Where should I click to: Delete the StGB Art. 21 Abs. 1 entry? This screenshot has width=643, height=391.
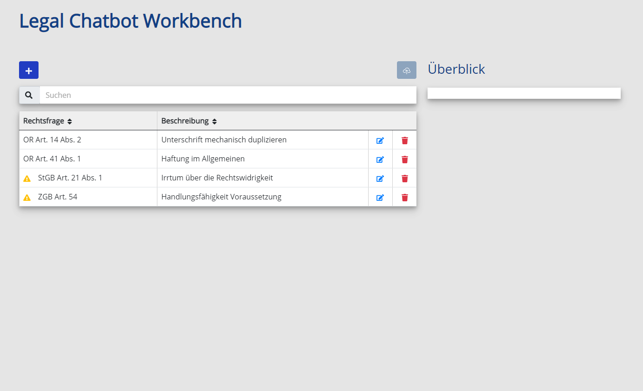coord(405,178)
